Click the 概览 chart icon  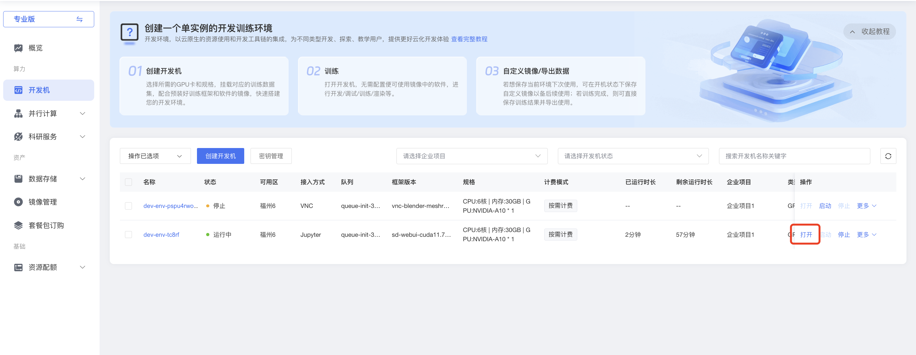(x=18, y=48)
